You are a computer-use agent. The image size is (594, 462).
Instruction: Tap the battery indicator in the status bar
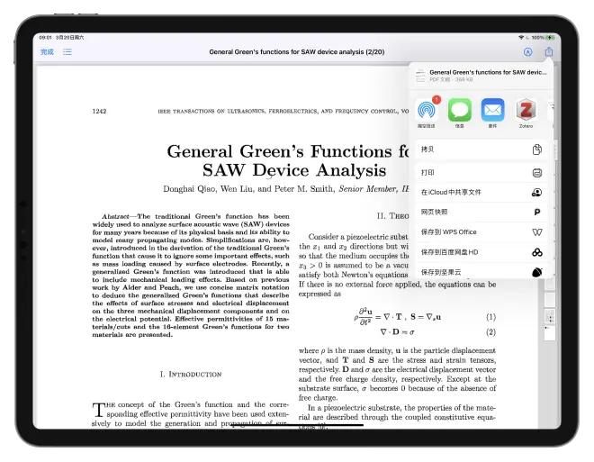tap(551, 38)
